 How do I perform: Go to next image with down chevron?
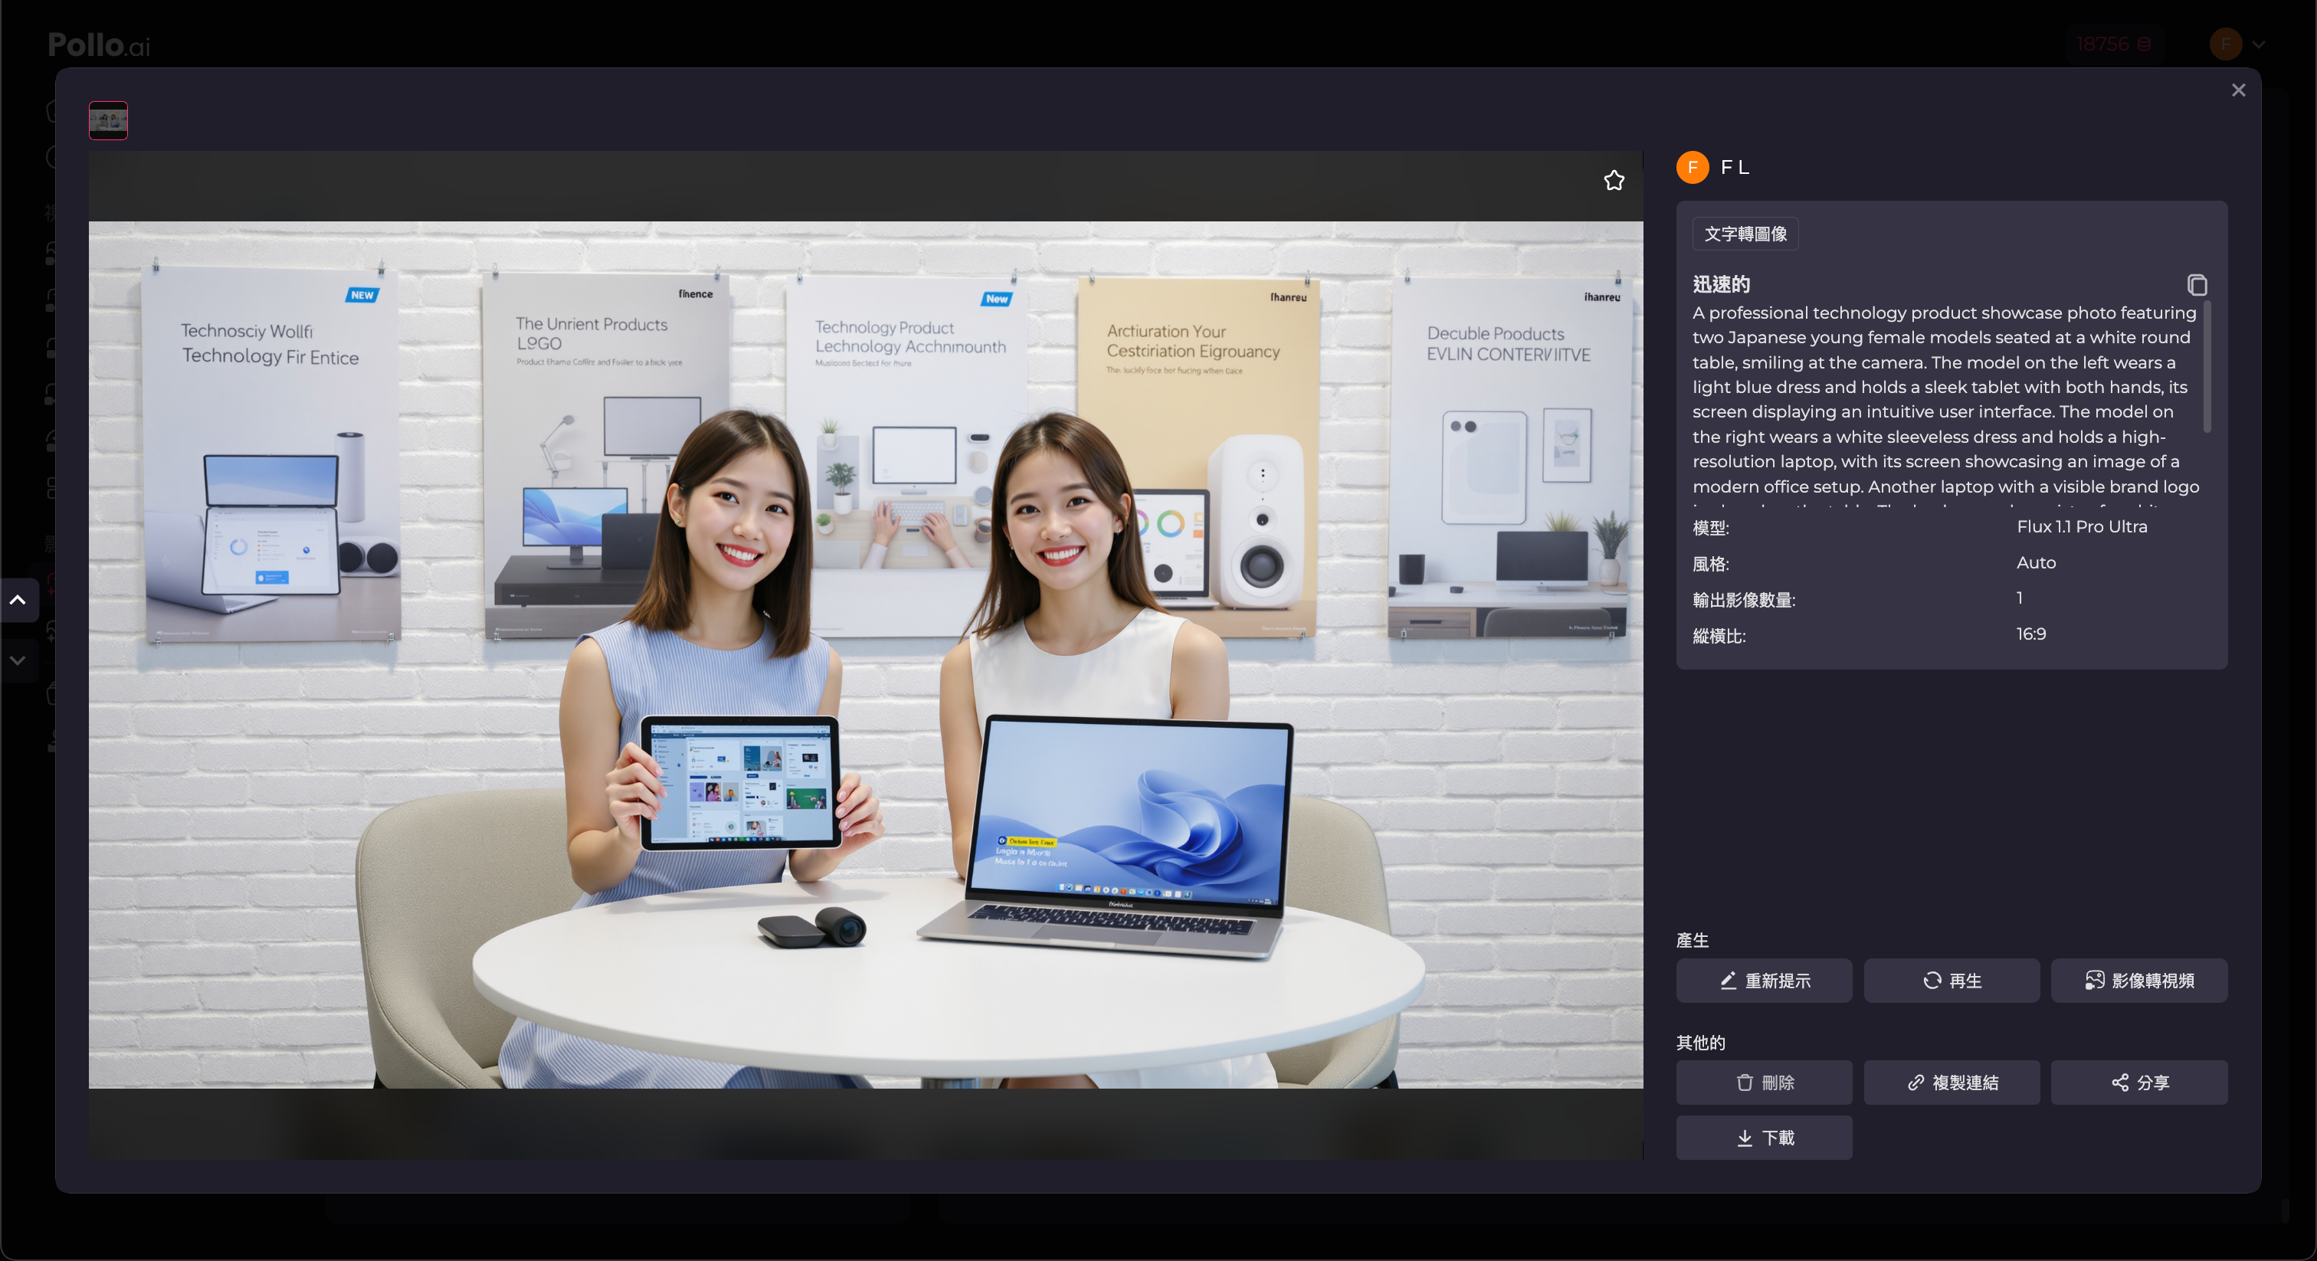[18, 660]
